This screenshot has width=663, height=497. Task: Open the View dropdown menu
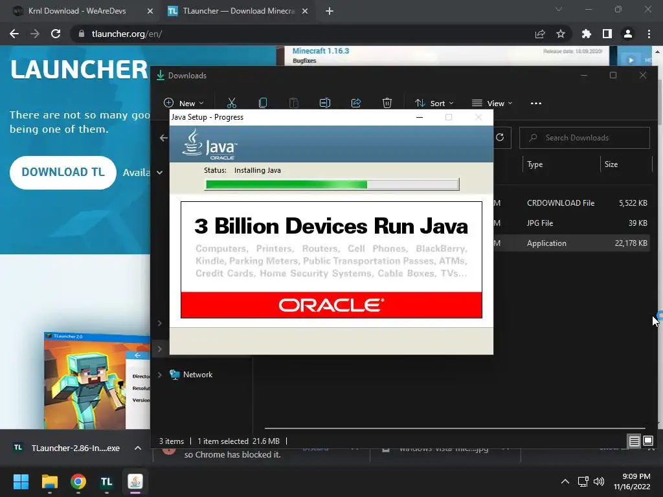pos(492,103)
